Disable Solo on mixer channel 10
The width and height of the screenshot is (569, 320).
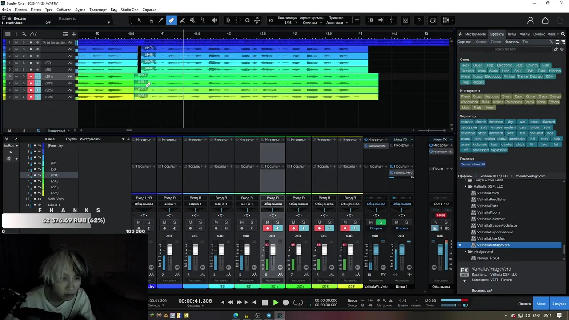pos(381,222)
